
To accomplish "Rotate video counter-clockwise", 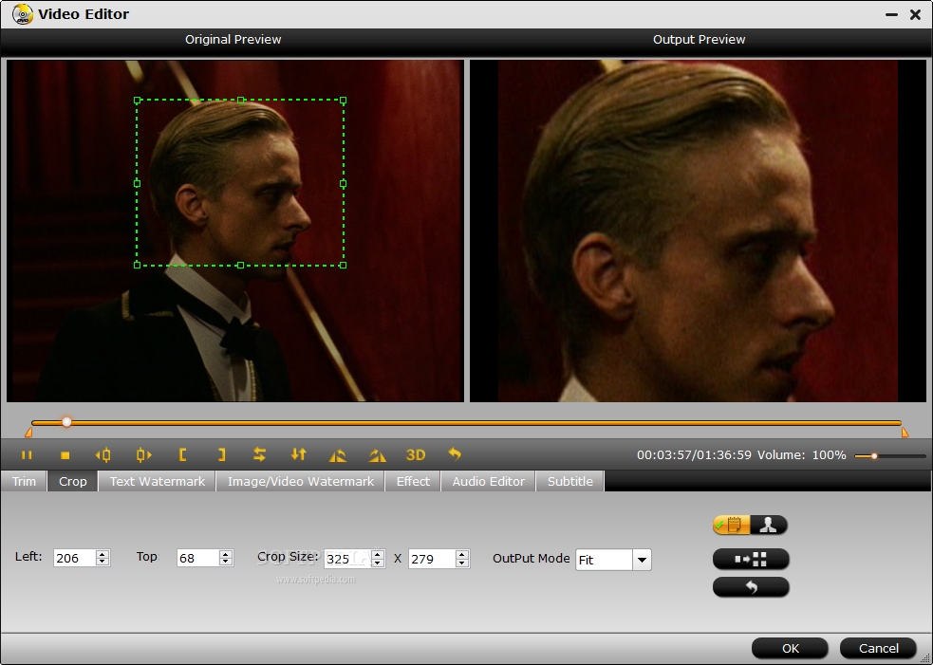I will click(x=337, y=455).
